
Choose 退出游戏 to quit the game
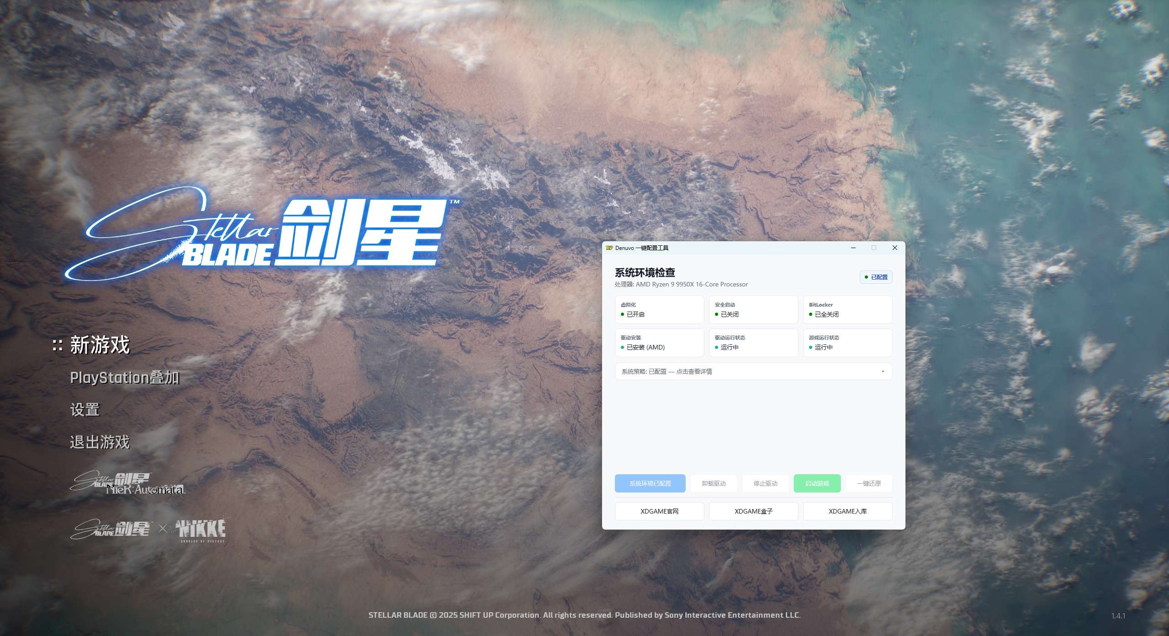(x=100, y=442)
